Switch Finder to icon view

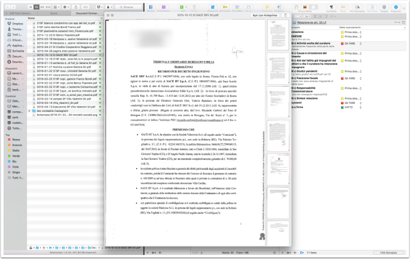(x=31, y=7)
